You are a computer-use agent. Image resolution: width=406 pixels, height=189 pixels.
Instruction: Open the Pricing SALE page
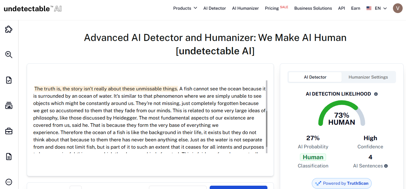click(276, 8)
